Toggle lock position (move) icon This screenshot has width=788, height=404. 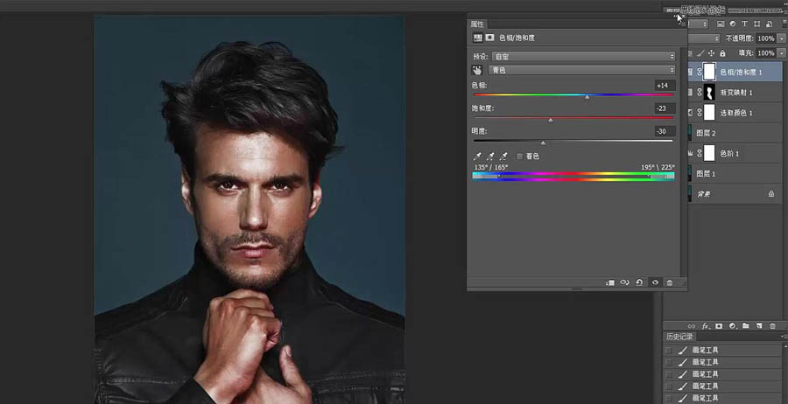[x=711, y=52]
